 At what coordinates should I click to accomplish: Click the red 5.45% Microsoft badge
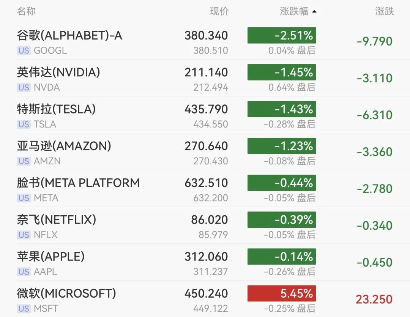(282, 293)
